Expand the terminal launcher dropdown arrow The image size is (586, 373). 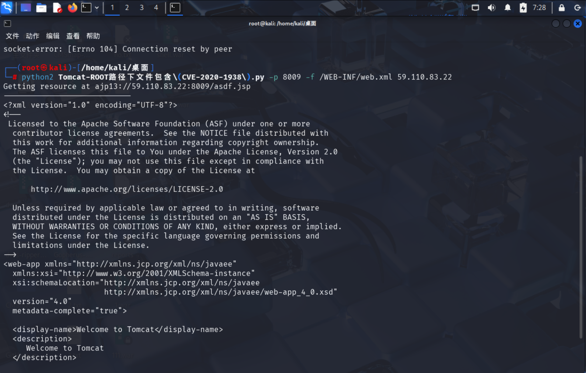click(97, 8)
